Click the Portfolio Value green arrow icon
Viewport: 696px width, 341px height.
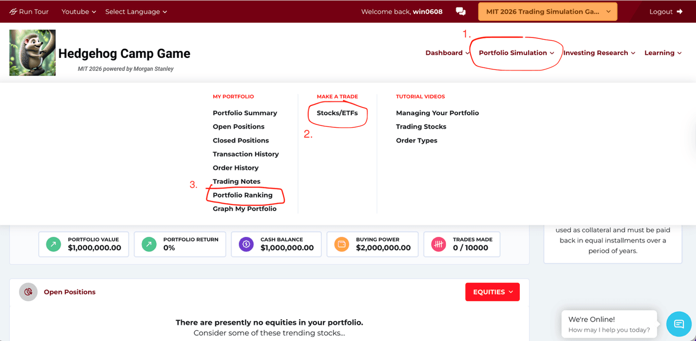click(x=54, y=244)
